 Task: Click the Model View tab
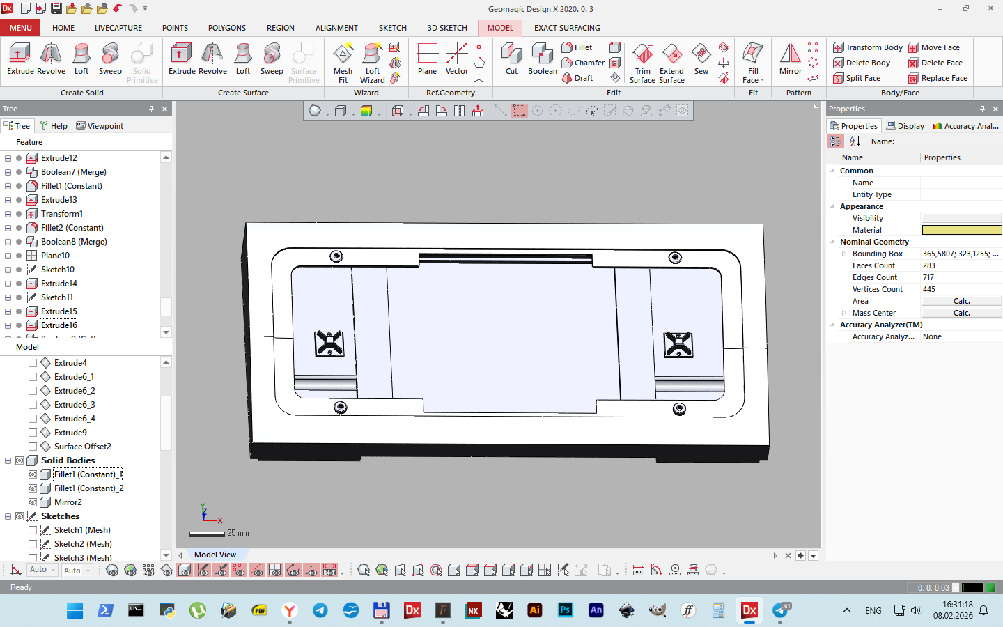tap(215, 555)
